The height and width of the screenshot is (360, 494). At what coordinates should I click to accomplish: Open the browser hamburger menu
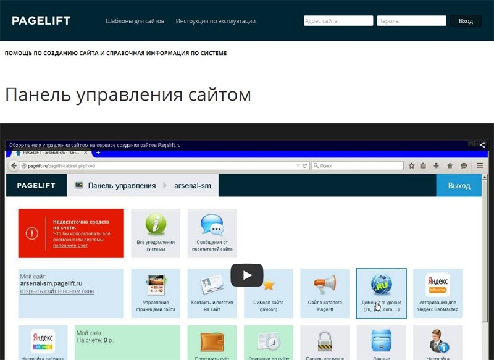(x=480, y=165)
